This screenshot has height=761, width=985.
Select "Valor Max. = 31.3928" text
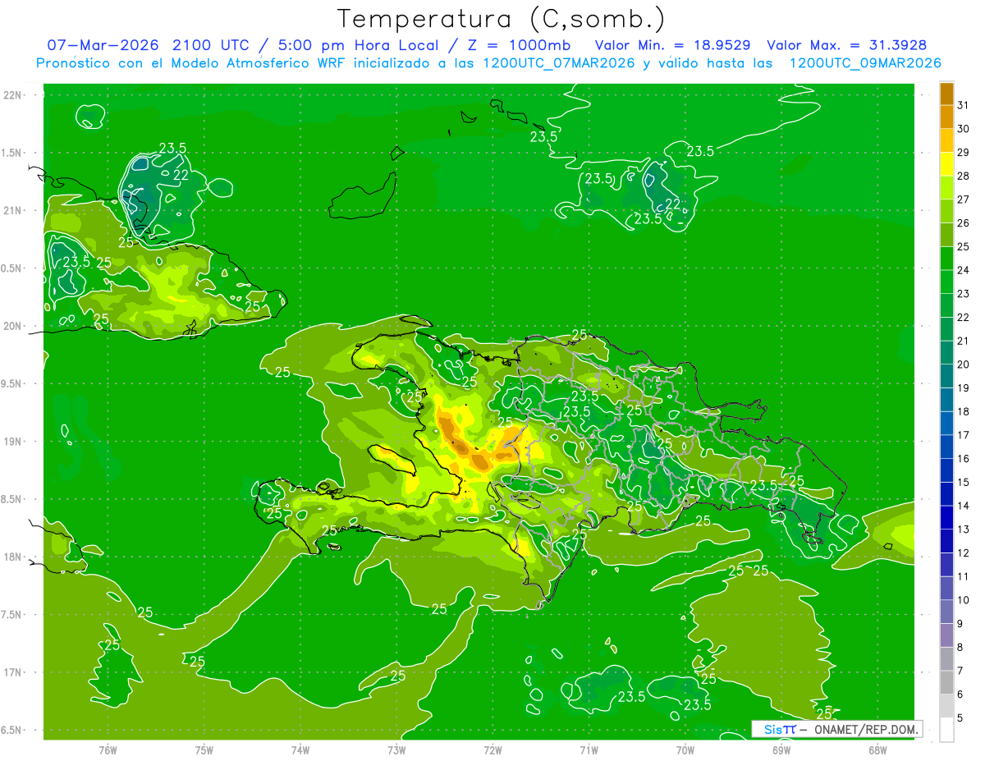847,44
